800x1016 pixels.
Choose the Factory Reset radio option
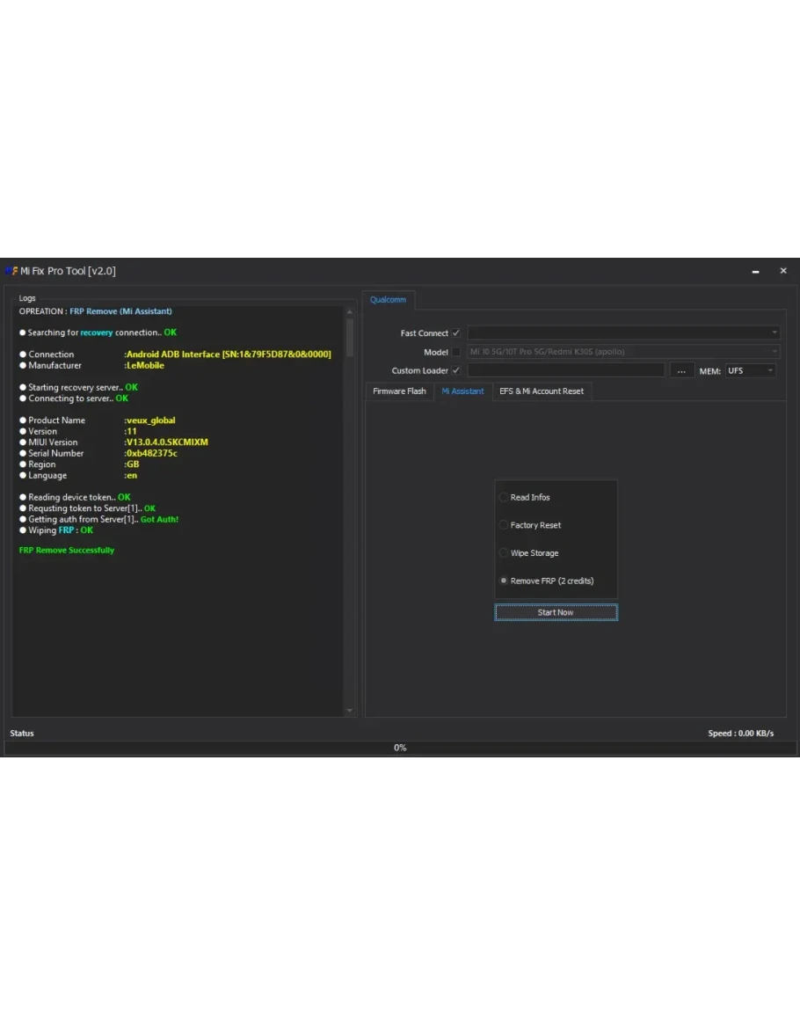pyautogui.click(x=505, y=525)
